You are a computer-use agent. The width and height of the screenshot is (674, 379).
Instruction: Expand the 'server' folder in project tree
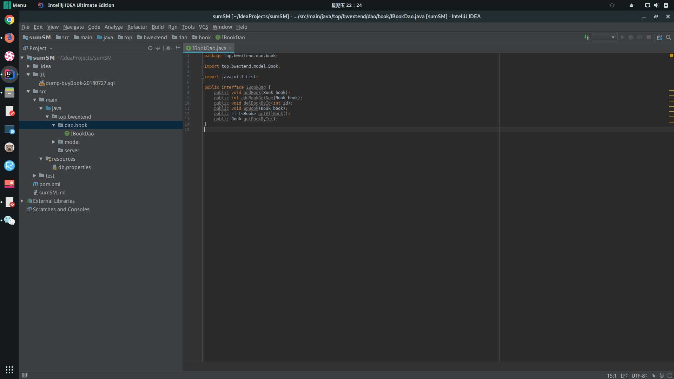(72, 150)
